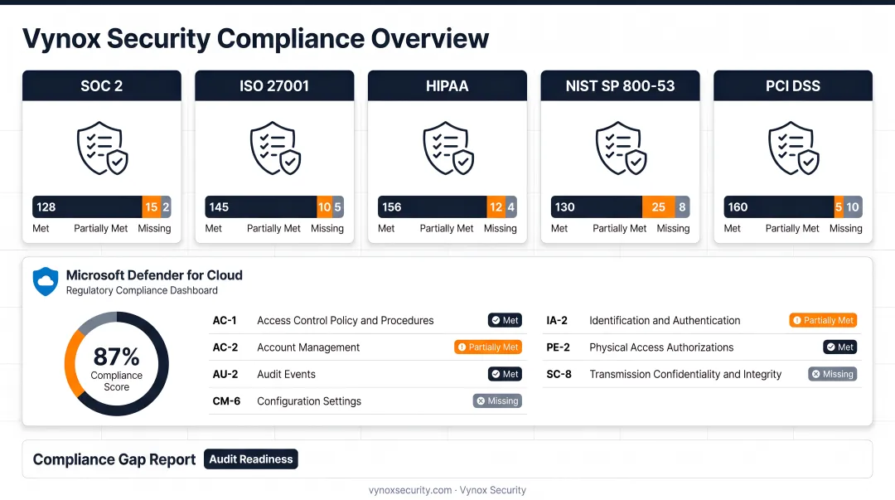Select the AC-1 control ID
Screen dimensions: 895x500
click(225, 321)
